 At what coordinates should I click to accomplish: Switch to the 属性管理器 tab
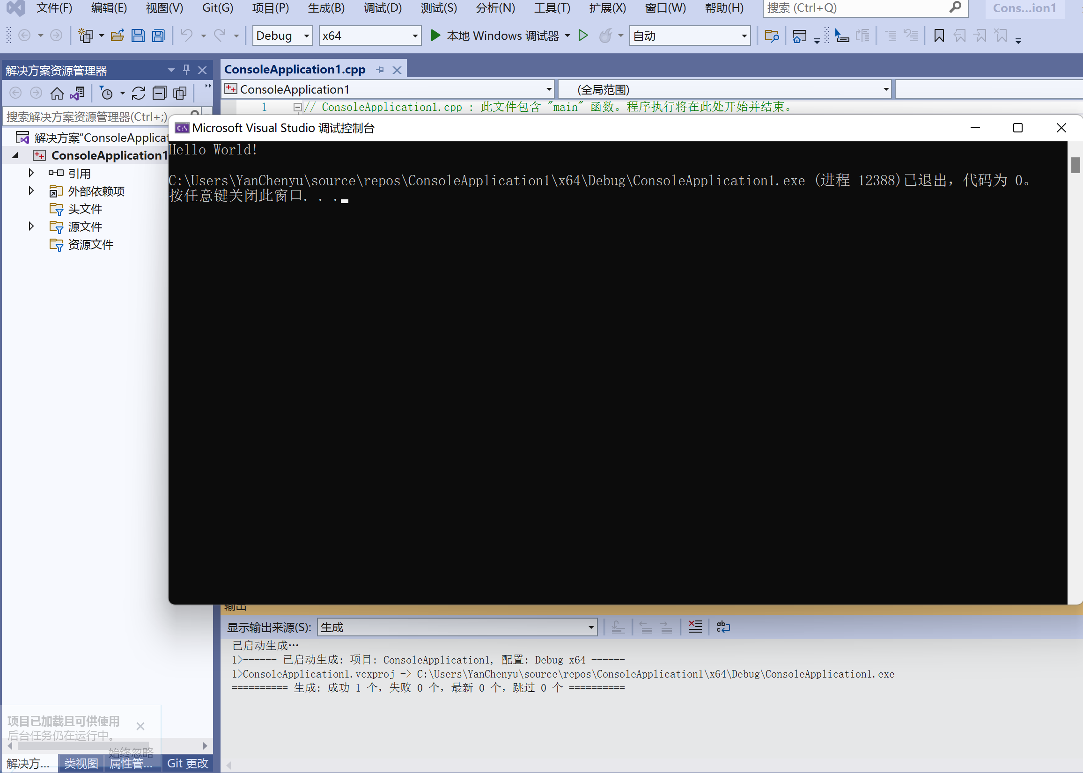tap(131, 763)
